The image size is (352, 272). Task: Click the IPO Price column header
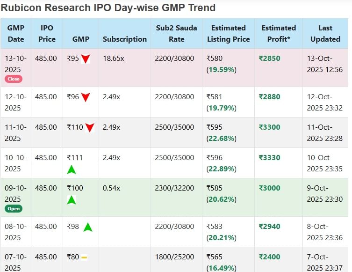(x=47, y=33)
